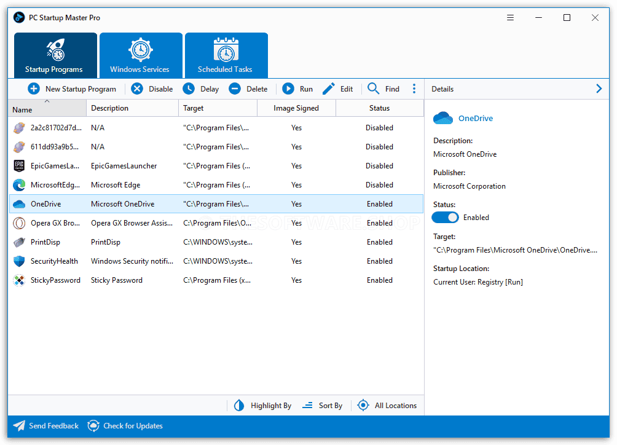This screenshot has height=445, width=617.
Task: Click the Disable X icon in toolbar
Action: tap(137, 89)
